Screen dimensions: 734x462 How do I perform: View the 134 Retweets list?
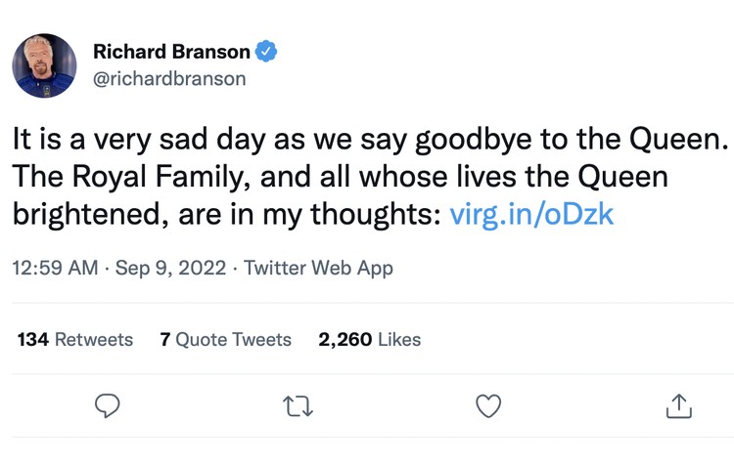click(75, 339)
